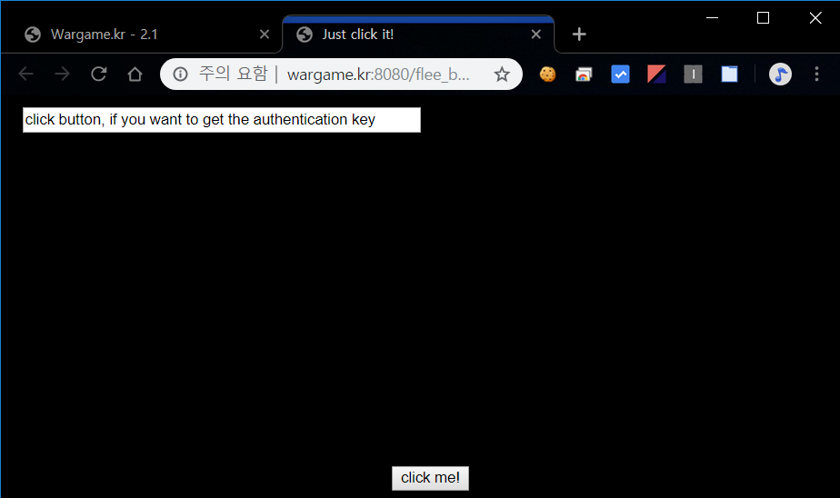Click the wargame.kr URL in address bar
Screen dimensions: 840x498
click(x=378, y=75)
